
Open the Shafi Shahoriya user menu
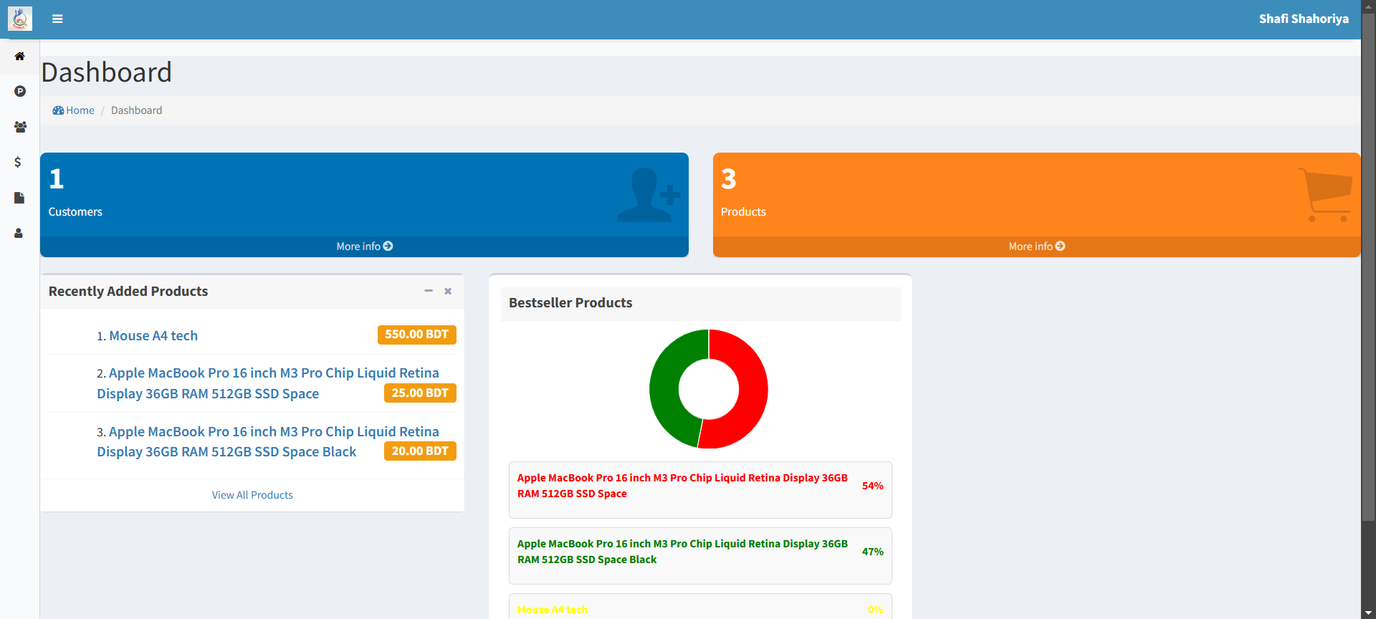coord(1304,19)
